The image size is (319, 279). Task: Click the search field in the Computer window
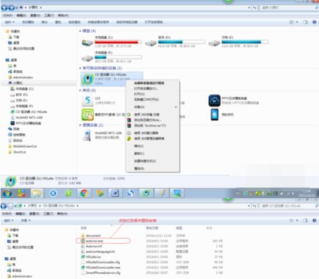coord(288,8)
